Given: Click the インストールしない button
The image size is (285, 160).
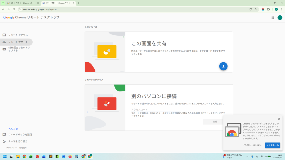Looking at the screenshot, I should pos(252,145).
